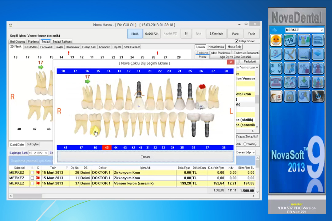Screen dimensions: 332x221
Task: Click the red telephone icon
Action: [x=276, y=82]
